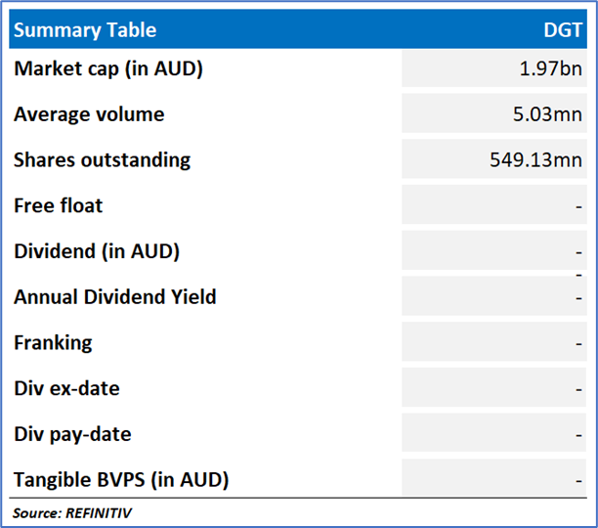Viewport: 598px width, 528px height.
Task: Click the Annual Dividend Yield label
Action: tap(115, 296)
